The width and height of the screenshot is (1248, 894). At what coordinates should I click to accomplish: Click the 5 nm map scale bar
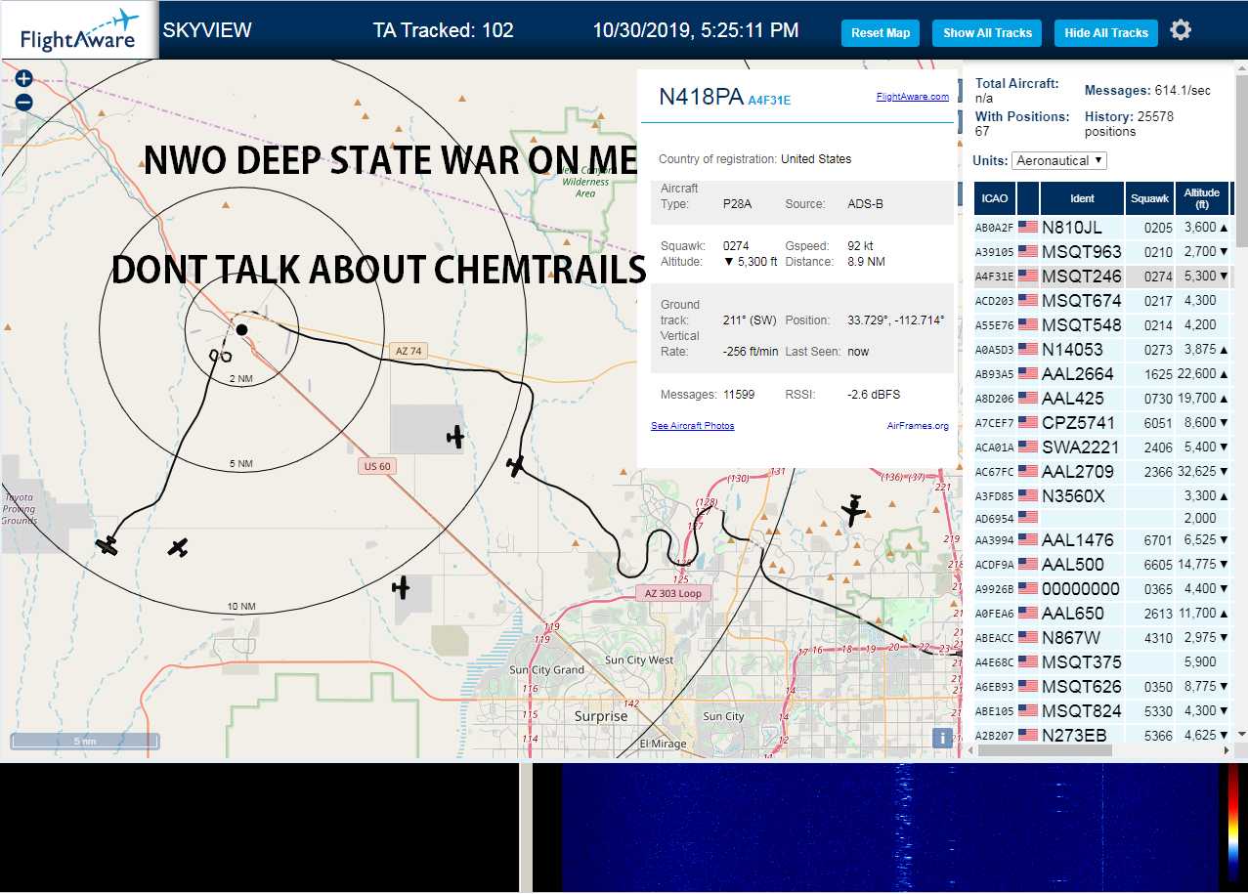(85, 741)
